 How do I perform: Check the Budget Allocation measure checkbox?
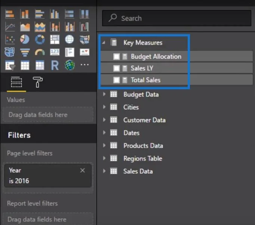[x=116, y=57]
